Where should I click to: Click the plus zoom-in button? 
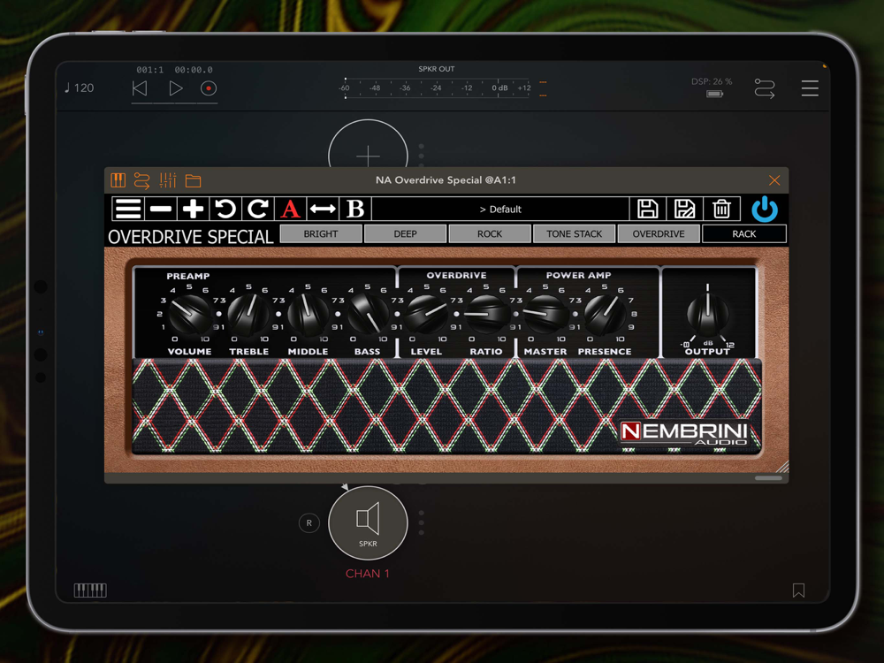click(193, 210)
